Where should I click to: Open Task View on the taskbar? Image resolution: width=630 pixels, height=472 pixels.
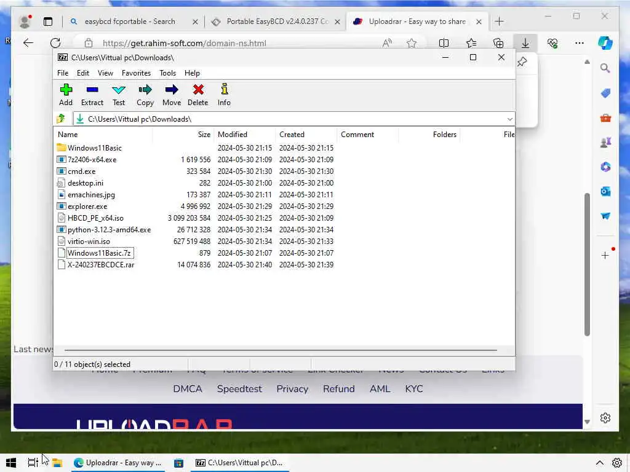point(33,463)
